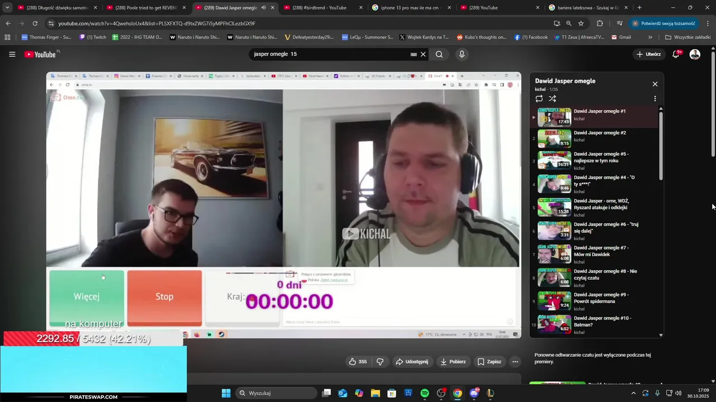Mute the playing tab via speaker icon
Image resolution: width=716 pixels, height=402 pixels.
(x=263, y=8)
